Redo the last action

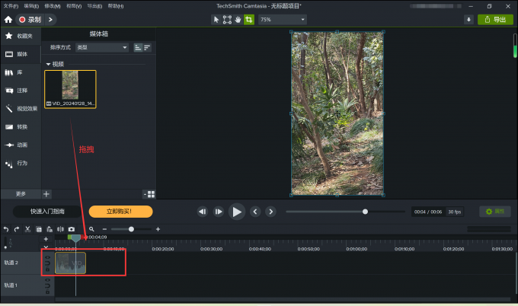click(x=17, y=229)
